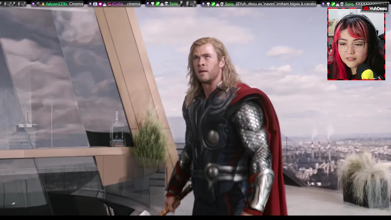Click Spiq's name before the 'KKKKKK' message
Image resolution: width=391 pixels, height=220 pixels.
pyautogui.click(x=349, y=4)
